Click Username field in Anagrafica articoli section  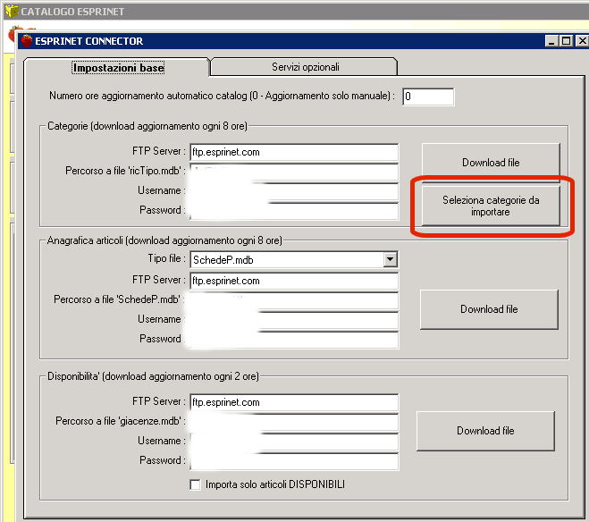(294, 320)
